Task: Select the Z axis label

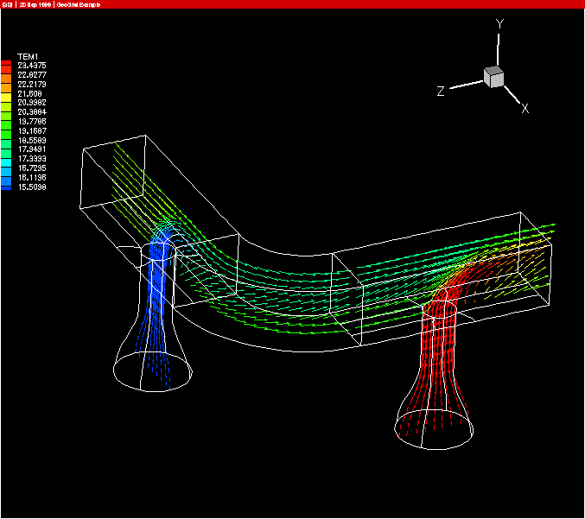Action: click(x=441, y=92)
